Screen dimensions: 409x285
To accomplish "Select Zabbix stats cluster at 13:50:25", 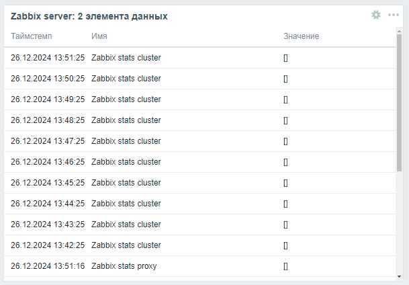I will (126, 79).
